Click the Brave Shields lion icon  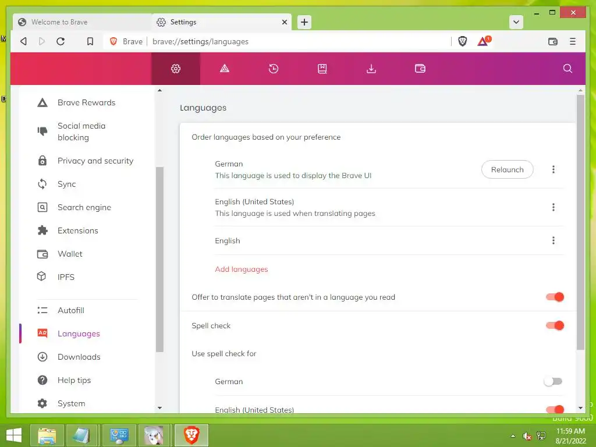[462, 41]
